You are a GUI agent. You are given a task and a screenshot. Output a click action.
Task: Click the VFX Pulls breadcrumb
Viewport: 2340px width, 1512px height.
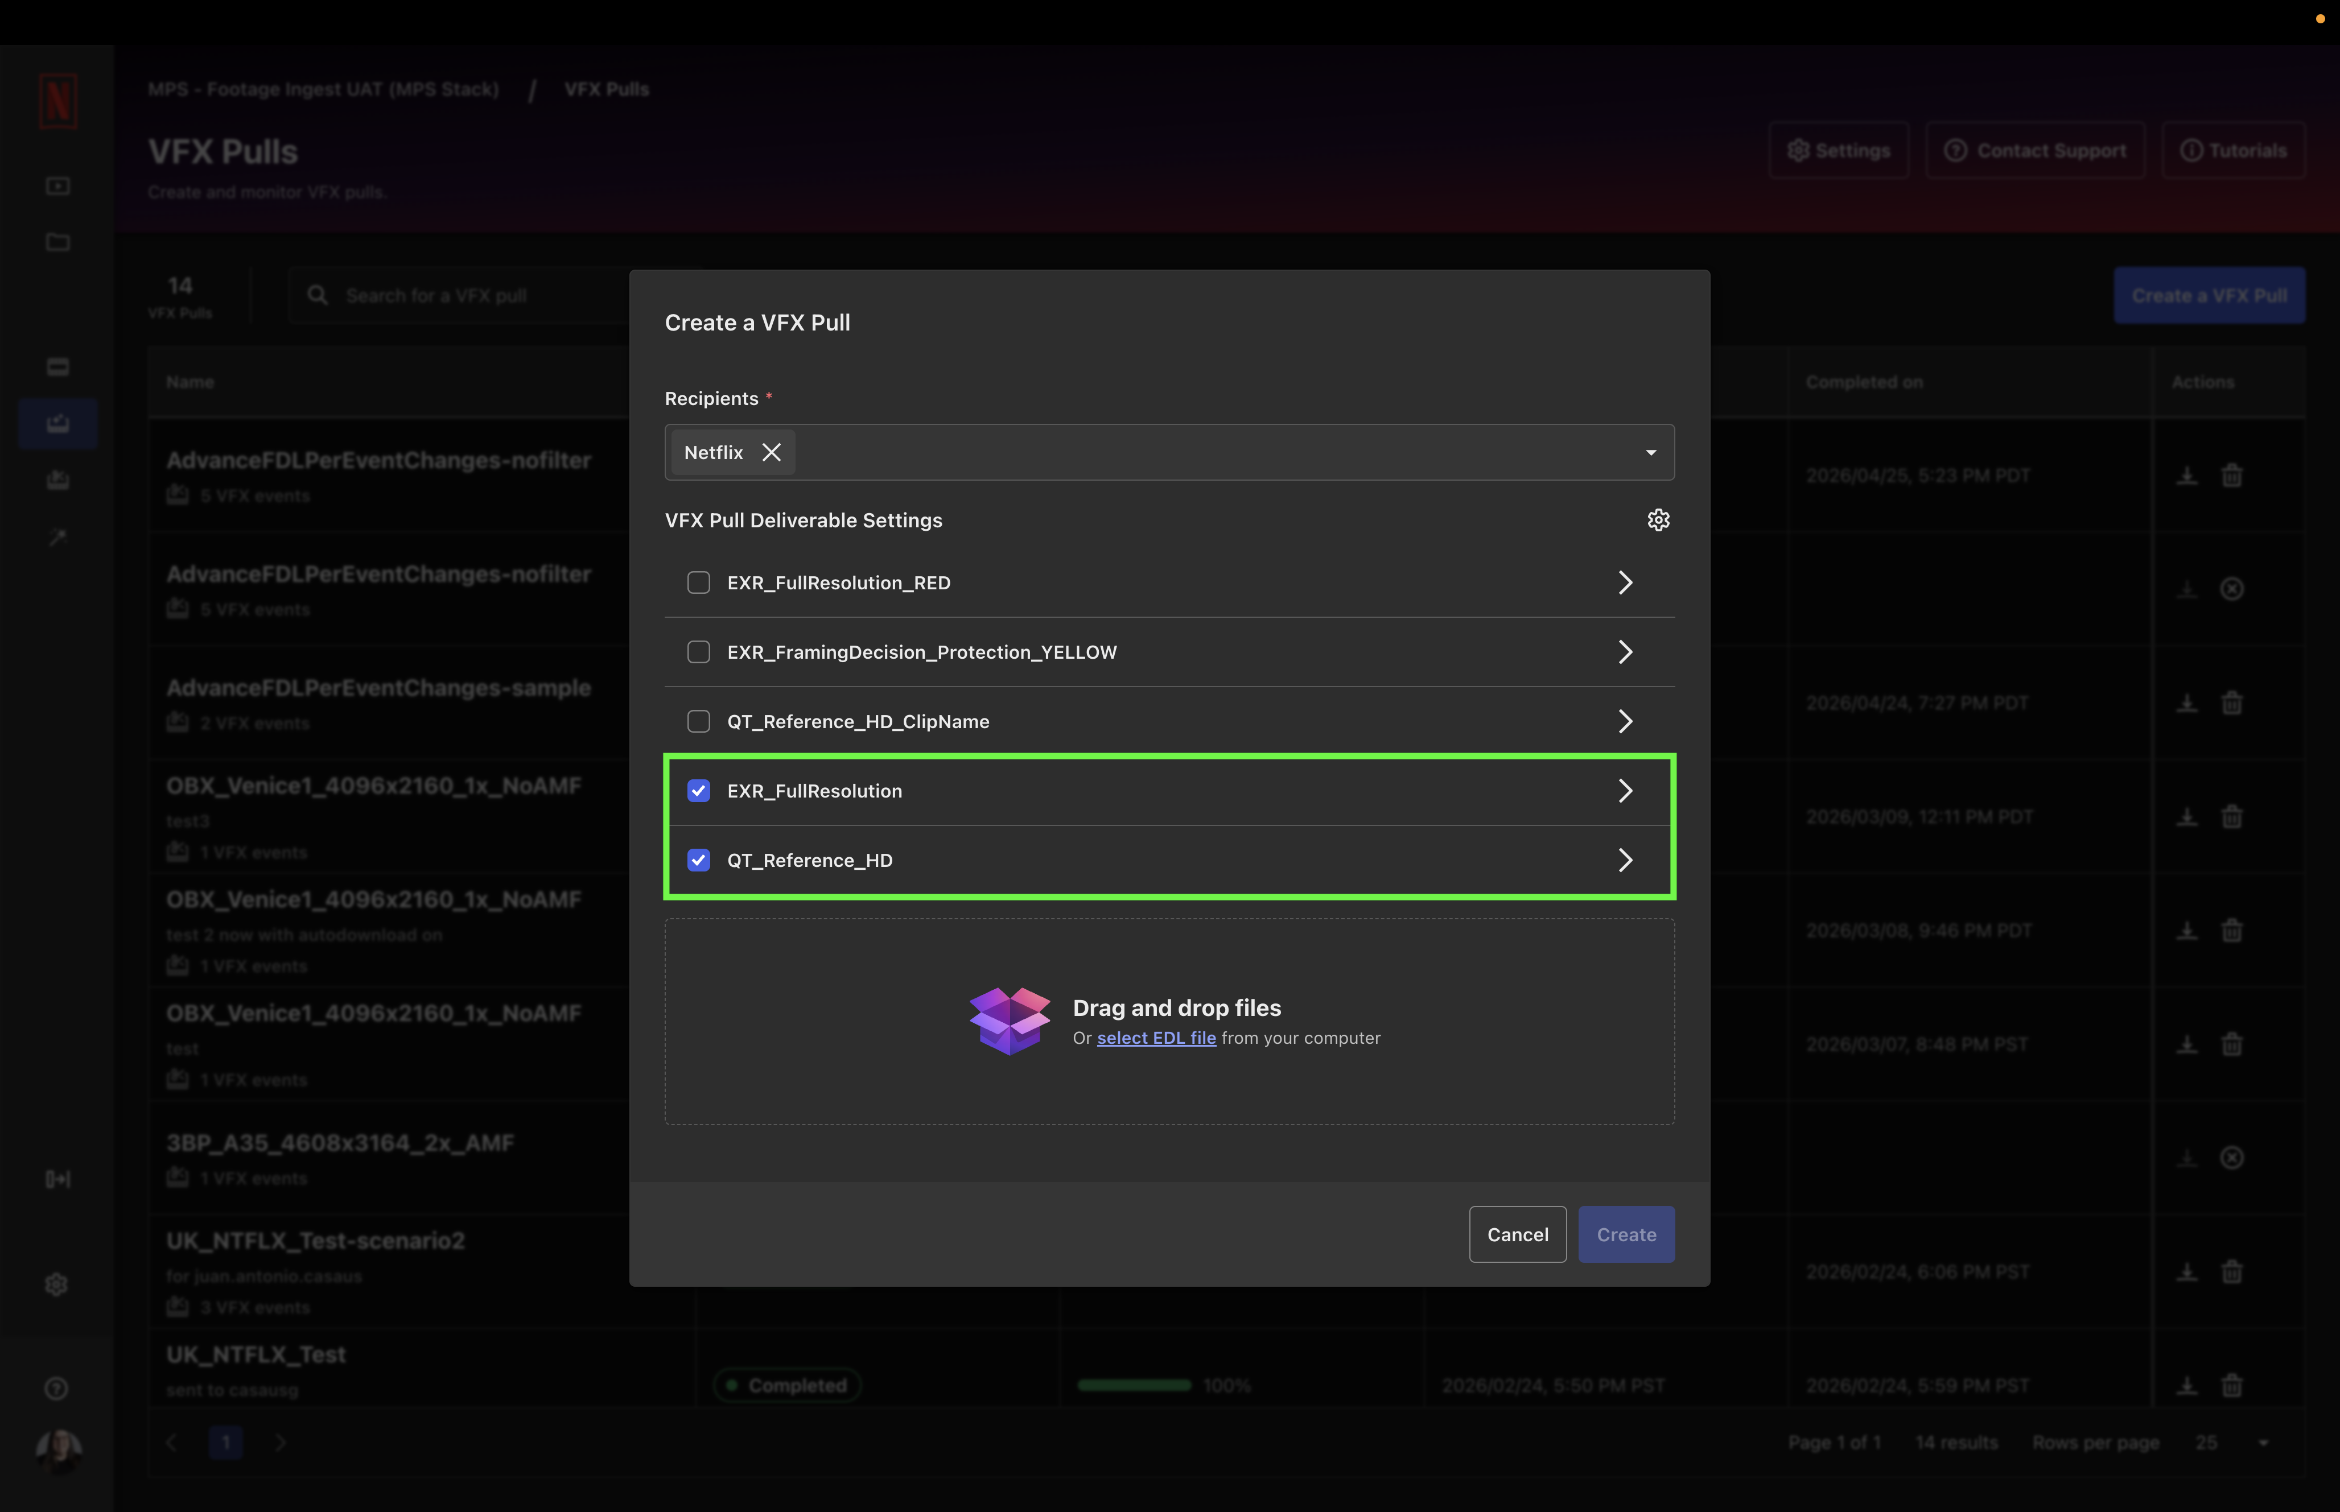click(x=606, y=89)
